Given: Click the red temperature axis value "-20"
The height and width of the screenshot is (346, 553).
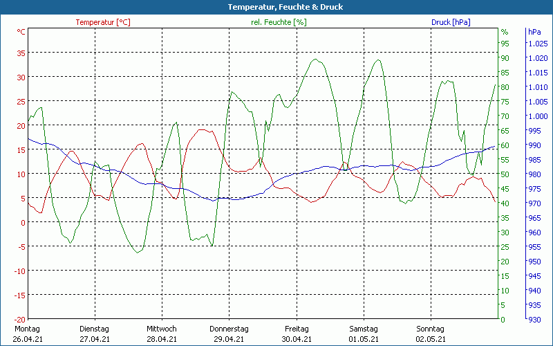Looking at the screenshot, I should pos(20,320).
